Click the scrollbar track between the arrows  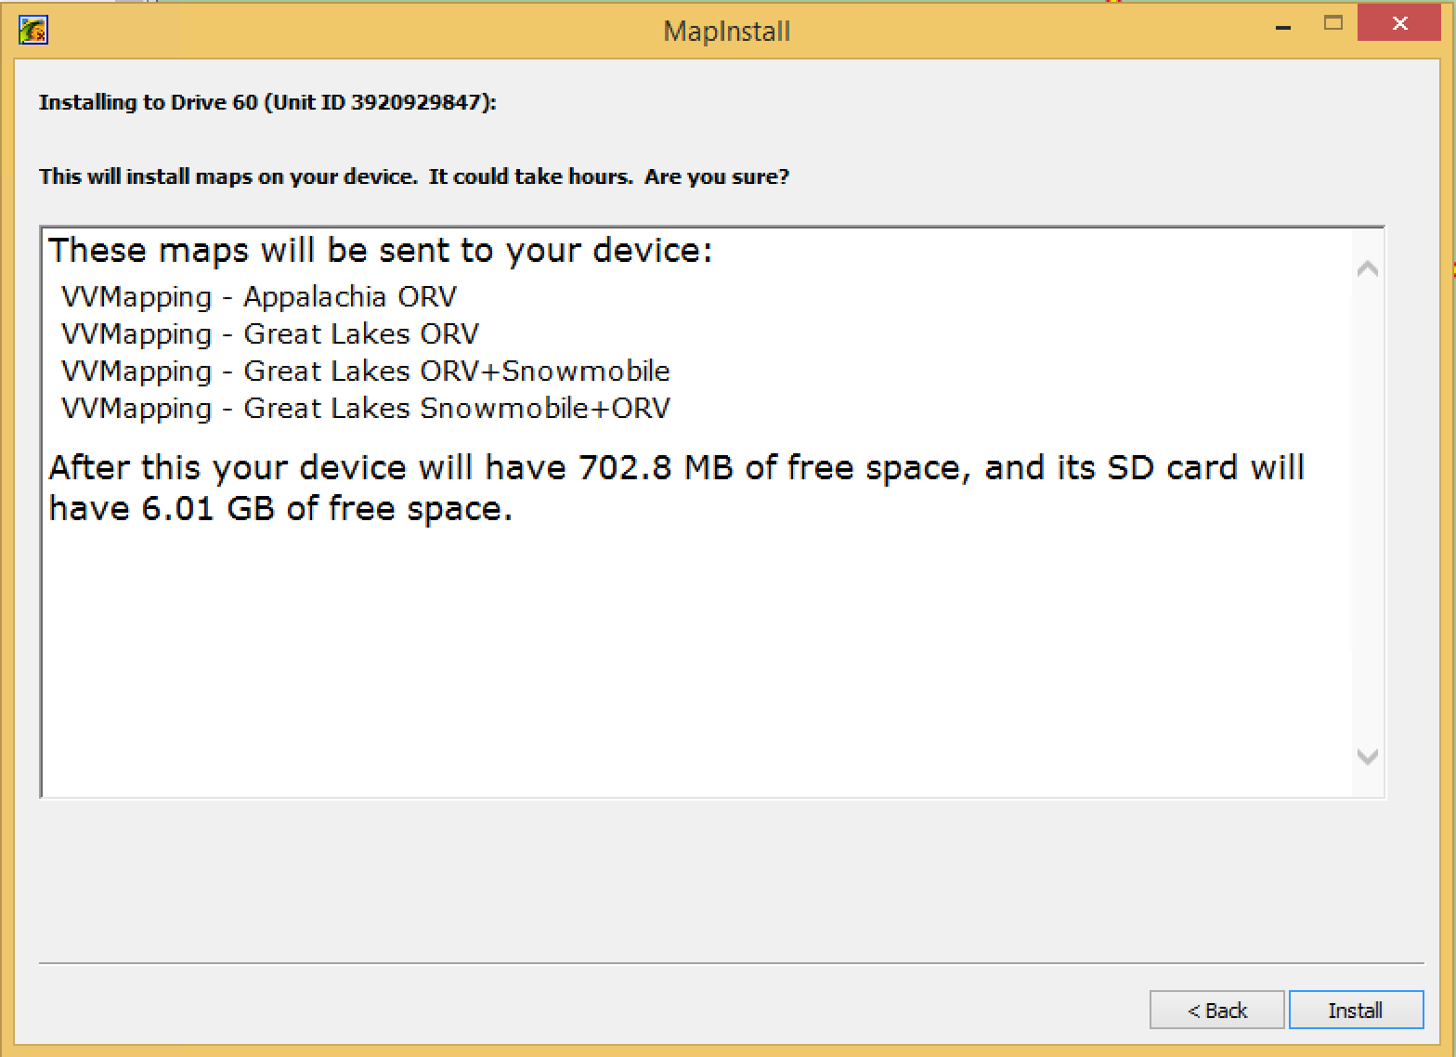(x=1367, y=513)
